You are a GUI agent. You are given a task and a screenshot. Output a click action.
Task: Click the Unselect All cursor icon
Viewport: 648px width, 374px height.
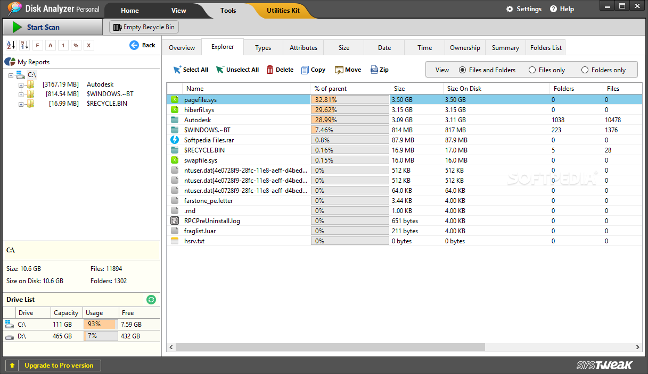pos(220,70)
